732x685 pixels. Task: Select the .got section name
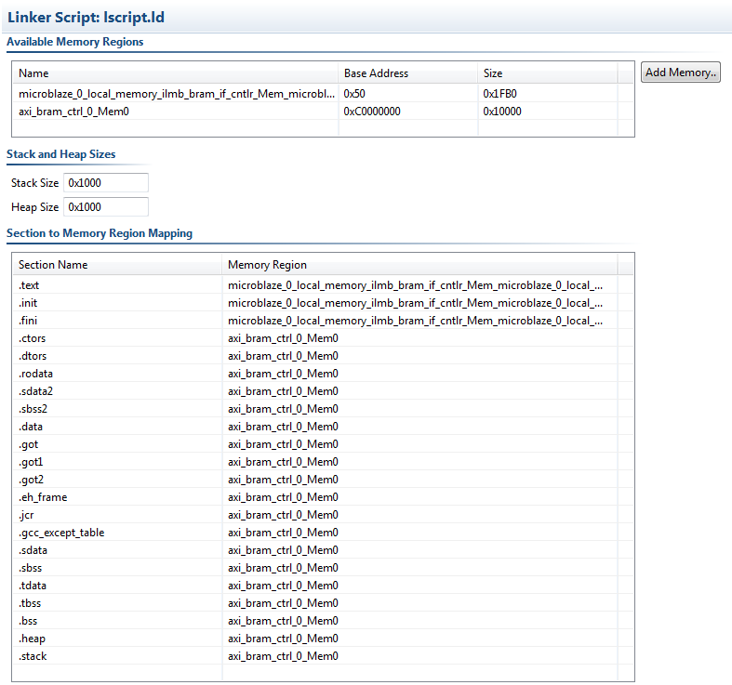click(29, 444)
